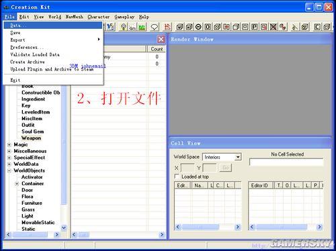Screen dimensions: 336x251
Task: Collapse the WorldObjects tree category
Action: coord(9,170)
